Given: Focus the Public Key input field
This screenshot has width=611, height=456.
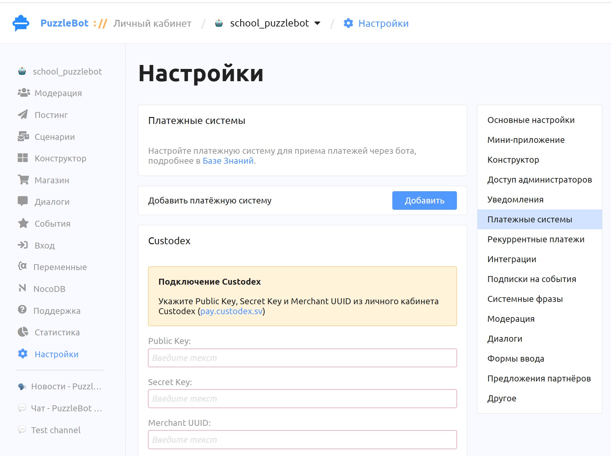Looking at the screenshot, I should pos(303,358).
